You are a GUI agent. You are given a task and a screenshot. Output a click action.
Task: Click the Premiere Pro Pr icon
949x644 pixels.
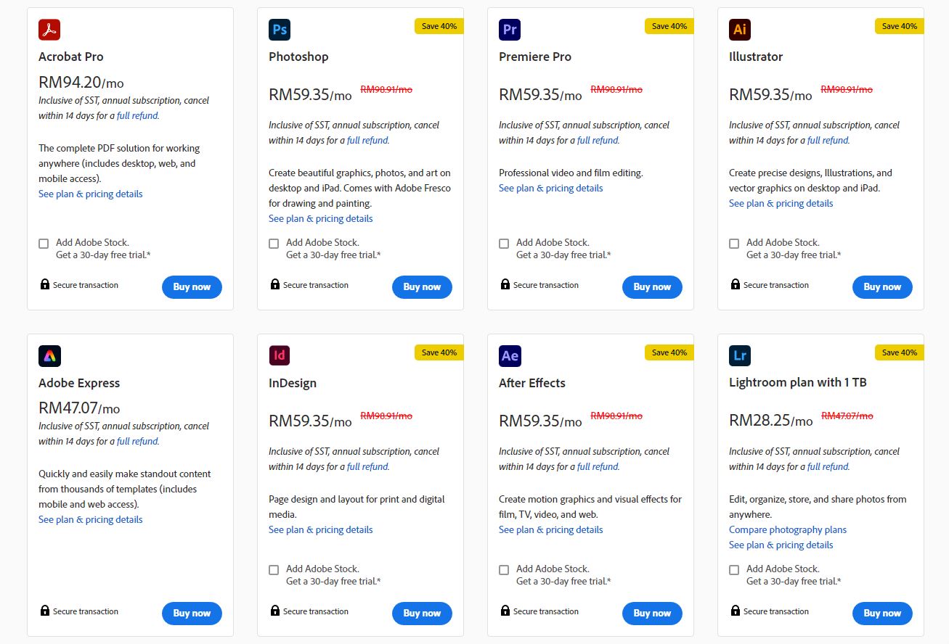510,30
